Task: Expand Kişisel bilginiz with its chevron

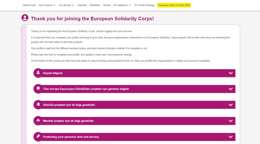Action: click(231, 73)
